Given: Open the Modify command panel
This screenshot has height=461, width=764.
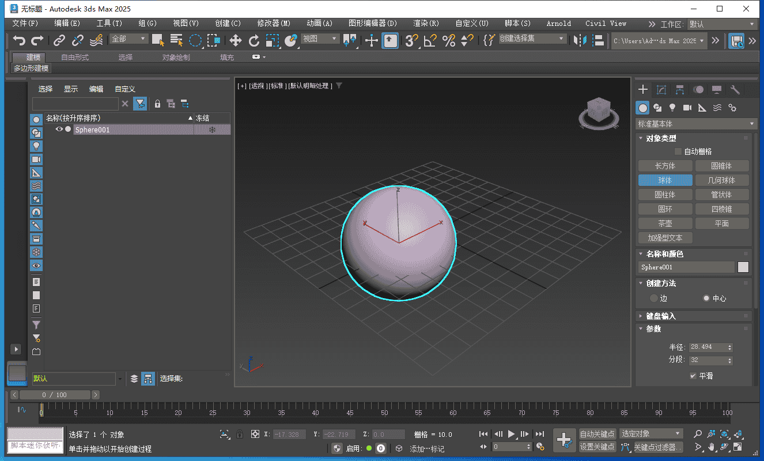Looking at the screenshot, I should click(661, 89).
